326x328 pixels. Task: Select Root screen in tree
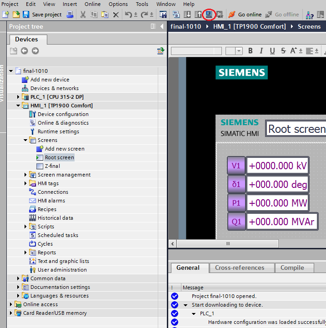tap(60, 157)
